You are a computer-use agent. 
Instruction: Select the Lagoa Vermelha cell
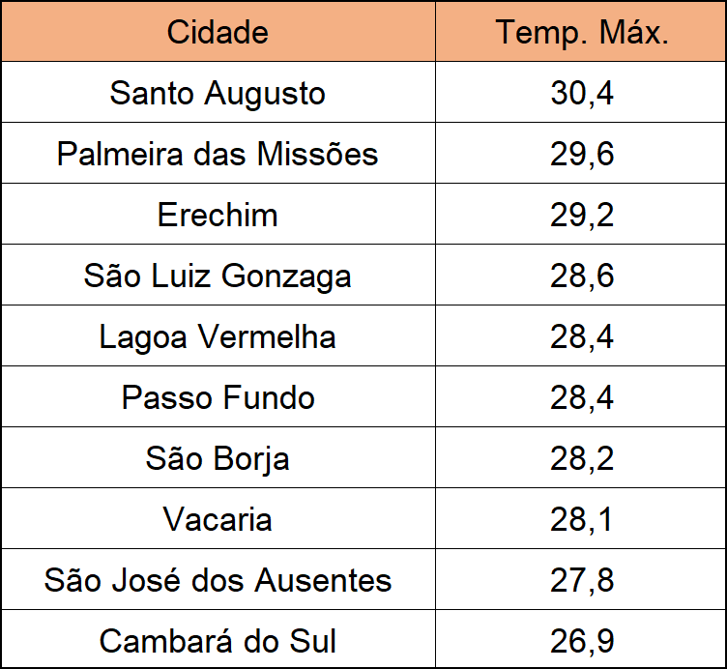point(218,335)
